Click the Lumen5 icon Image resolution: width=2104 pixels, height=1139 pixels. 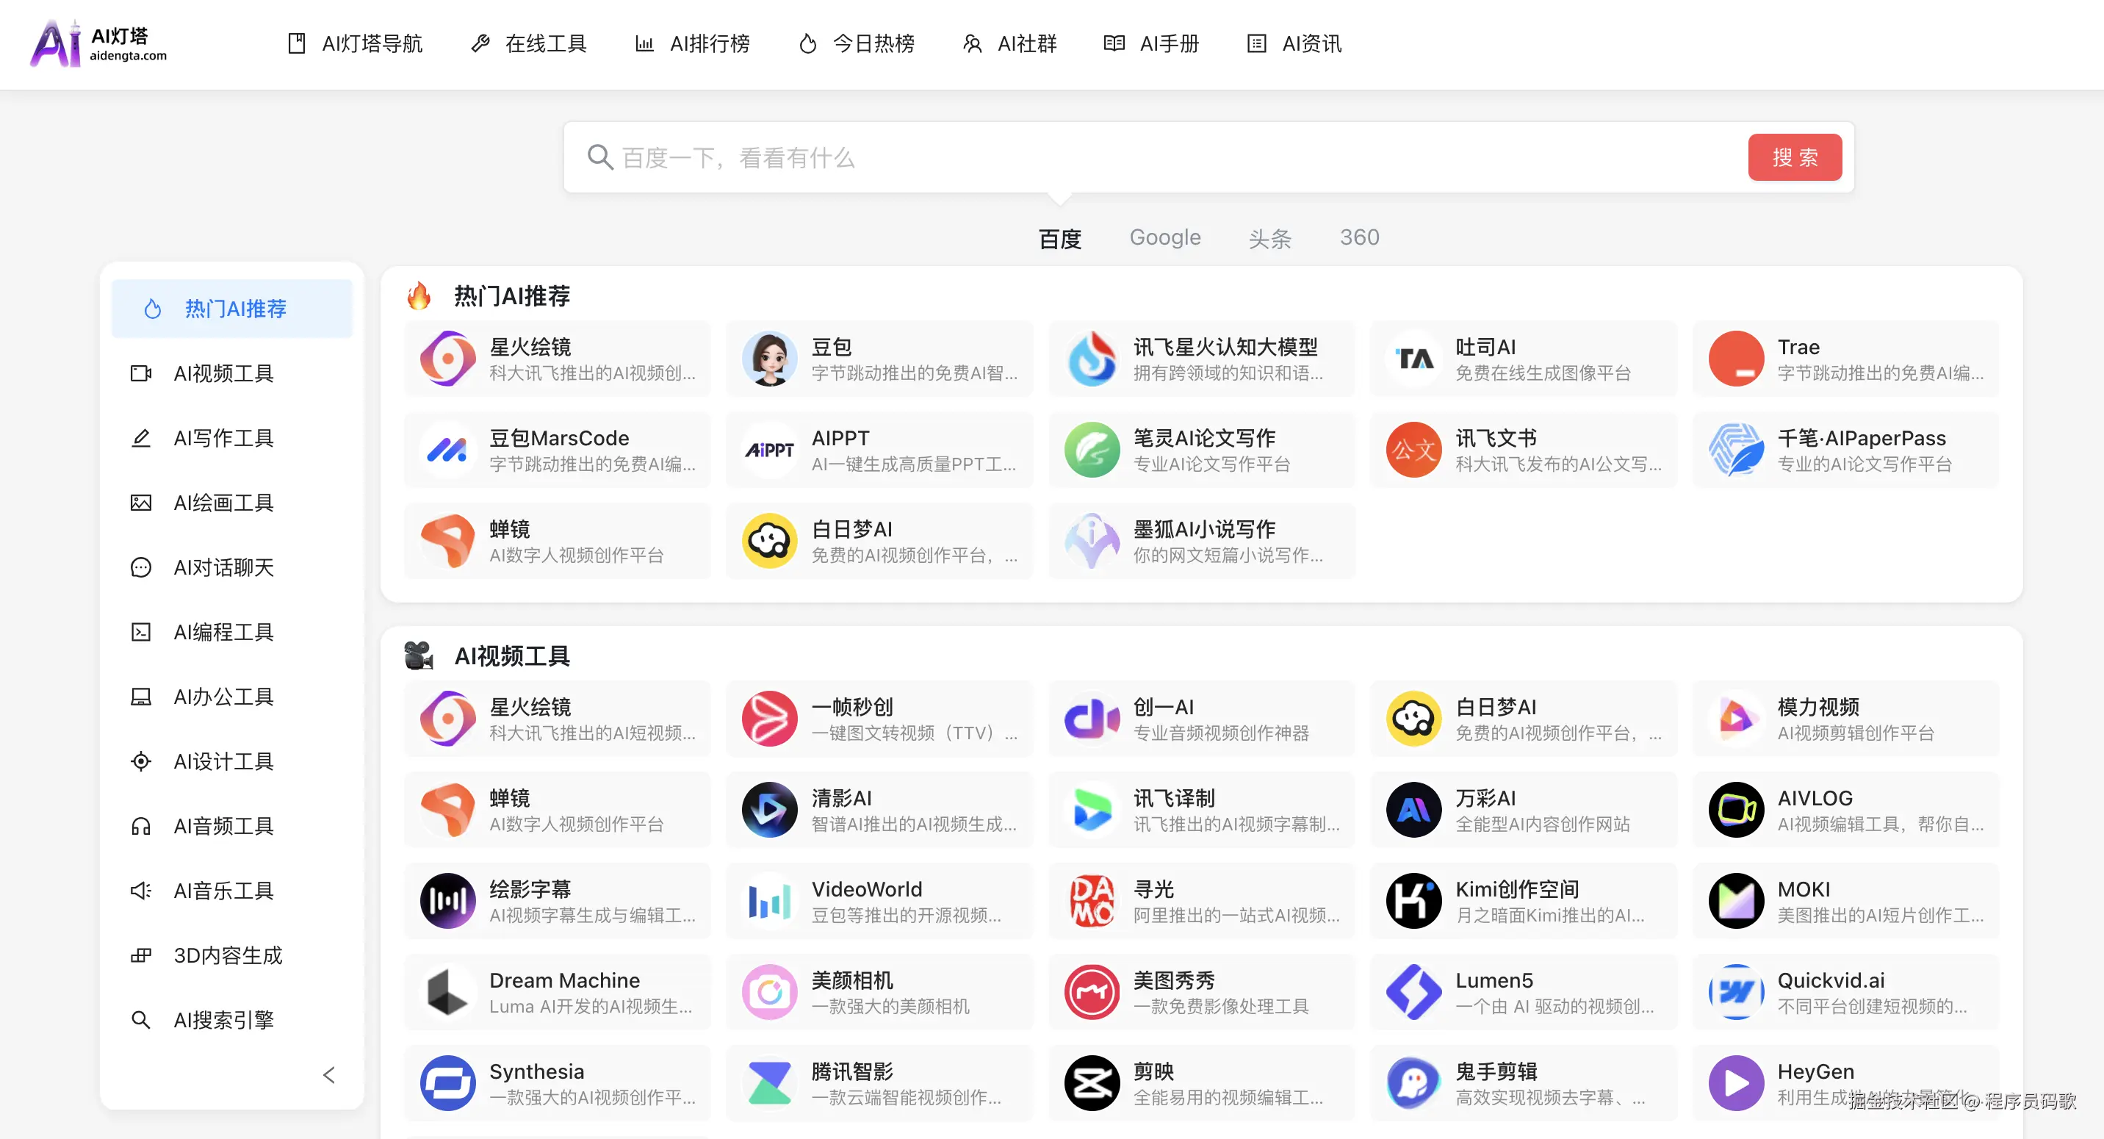click(1413, 992)
